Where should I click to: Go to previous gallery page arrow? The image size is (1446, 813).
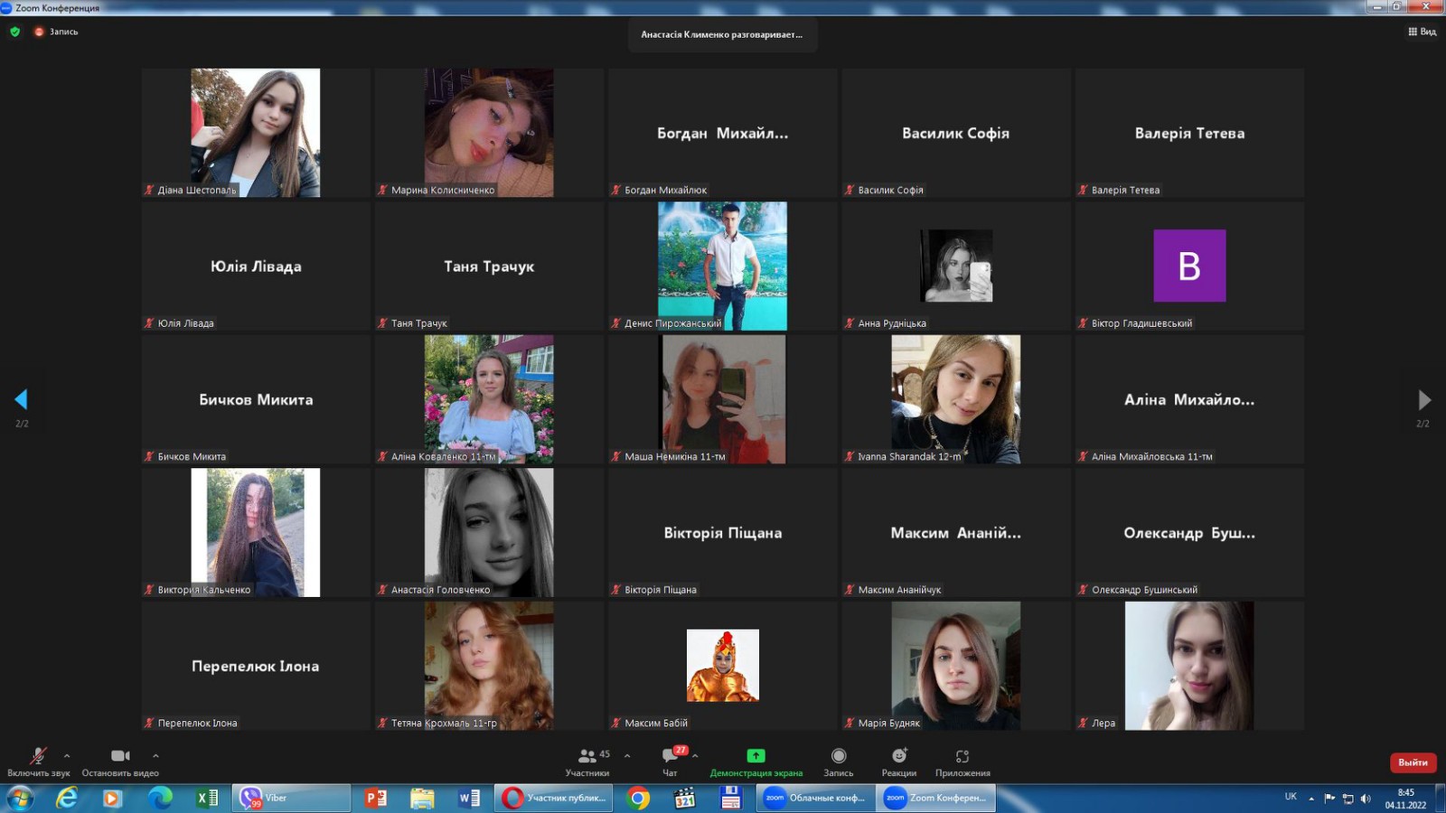tap(22, 399)
